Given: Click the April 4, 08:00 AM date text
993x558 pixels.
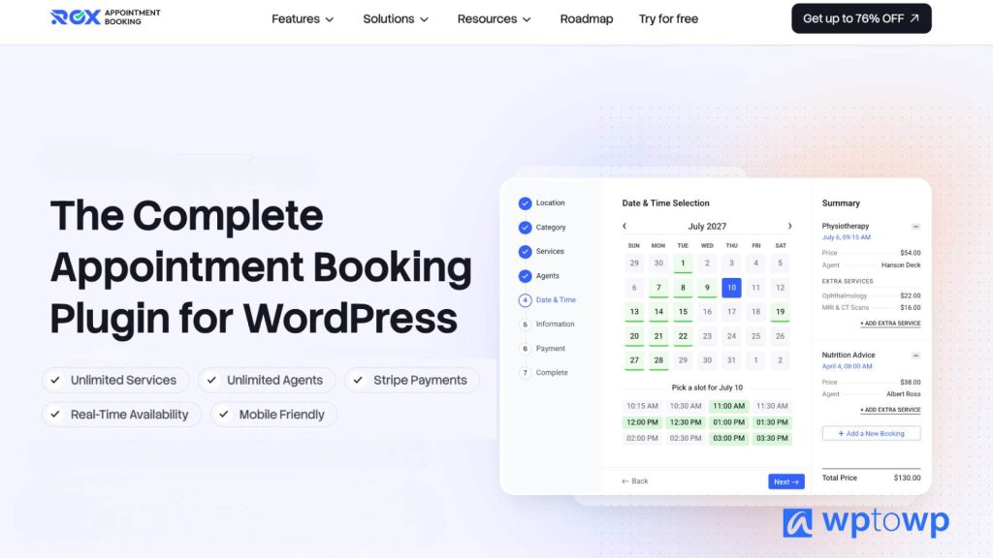Looking at the screenshot, I should click(x=847, y=366).
